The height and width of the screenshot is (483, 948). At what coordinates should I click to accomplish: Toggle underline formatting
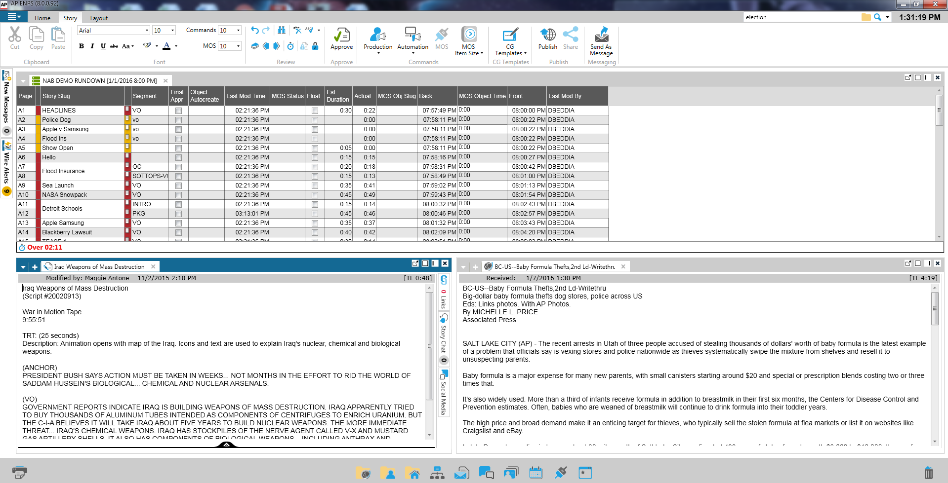(103, 46)
